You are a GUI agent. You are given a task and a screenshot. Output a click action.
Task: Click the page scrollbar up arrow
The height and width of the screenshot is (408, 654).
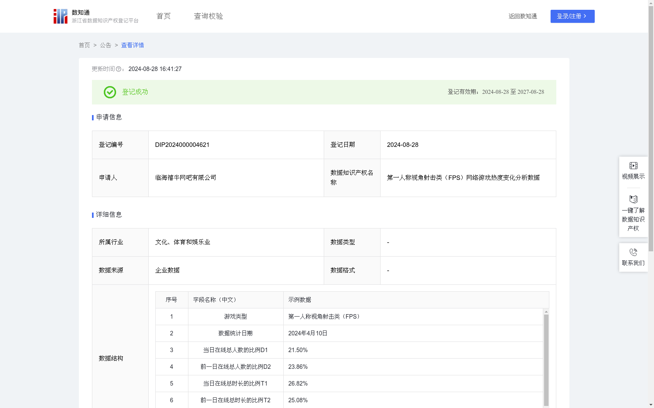click(x=651, y=3)
